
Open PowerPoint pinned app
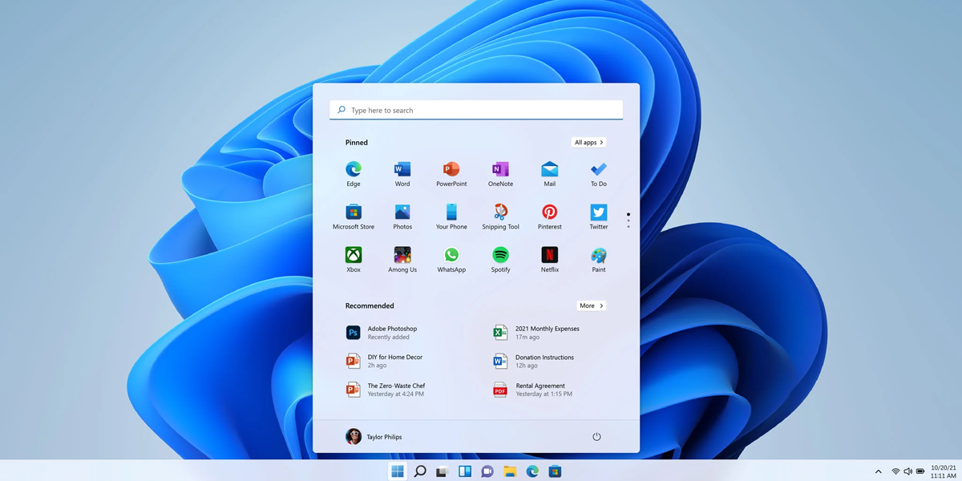451,173
